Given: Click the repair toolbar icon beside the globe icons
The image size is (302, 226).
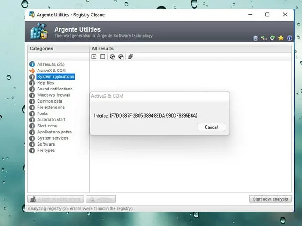Looking at the screenshot, I should 130,56.
